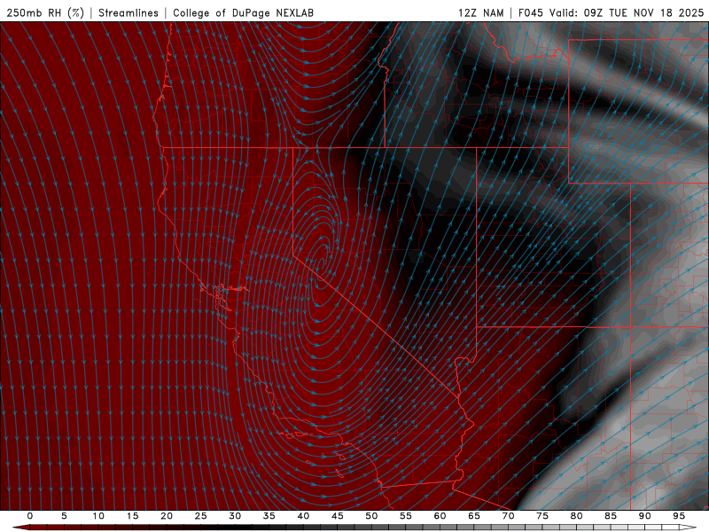Click the "F045" forecast hour label
This screenshot has height=532, width=709.
530,12
